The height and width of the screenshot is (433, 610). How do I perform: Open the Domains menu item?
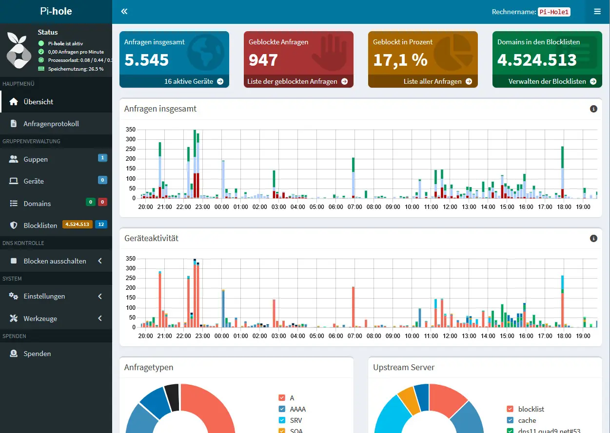pyautogui.click(x=56, y=203)
